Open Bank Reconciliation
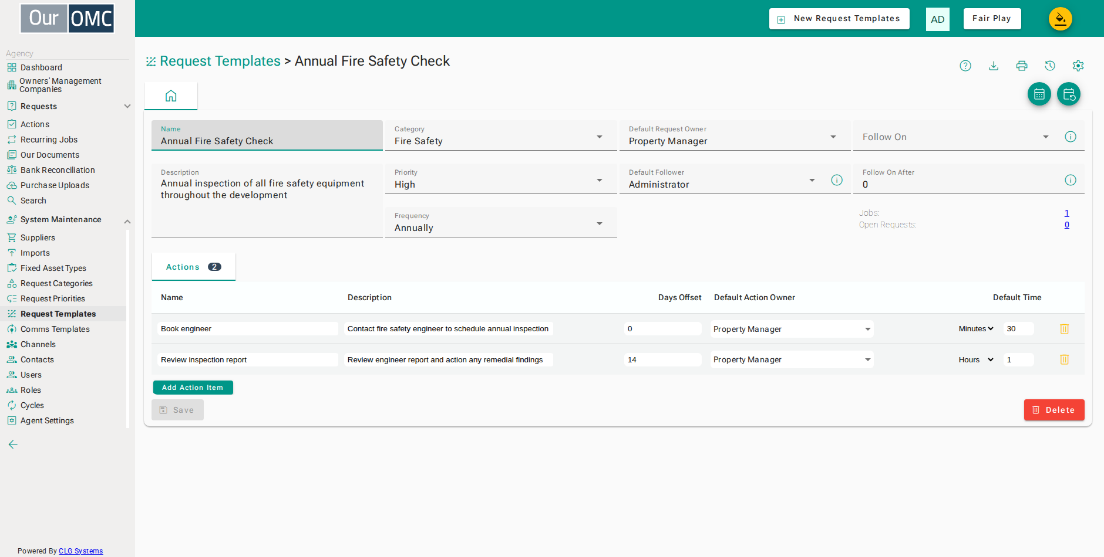The height and width of the screenshot is (557, 1104). 58,170
